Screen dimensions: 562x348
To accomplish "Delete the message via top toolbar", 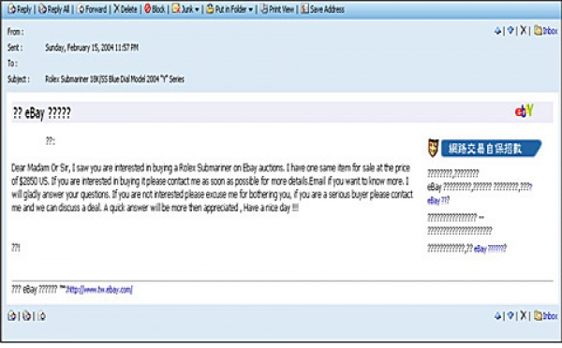I will click(126, 9).
